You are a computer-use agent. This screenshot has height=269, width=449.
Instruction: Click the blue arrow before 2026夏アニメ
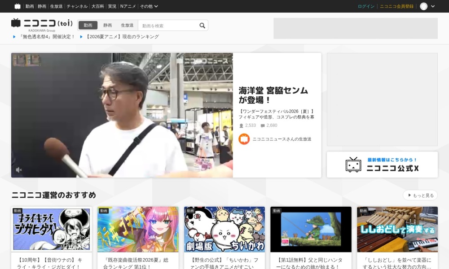coord(81,37)
